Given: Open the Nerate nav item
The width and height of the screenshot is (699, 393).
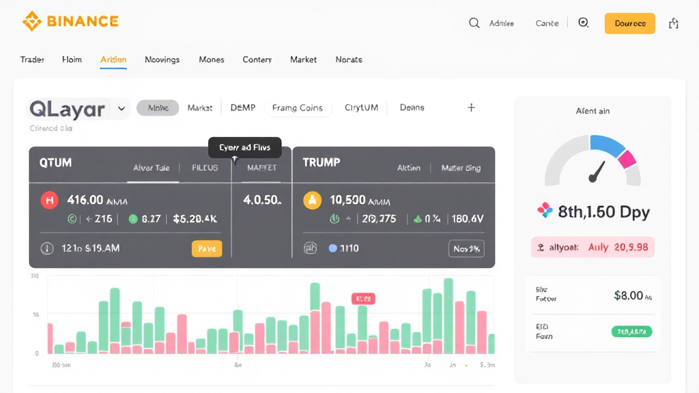Looking at the screenshot, I should [x=349, y=59].
